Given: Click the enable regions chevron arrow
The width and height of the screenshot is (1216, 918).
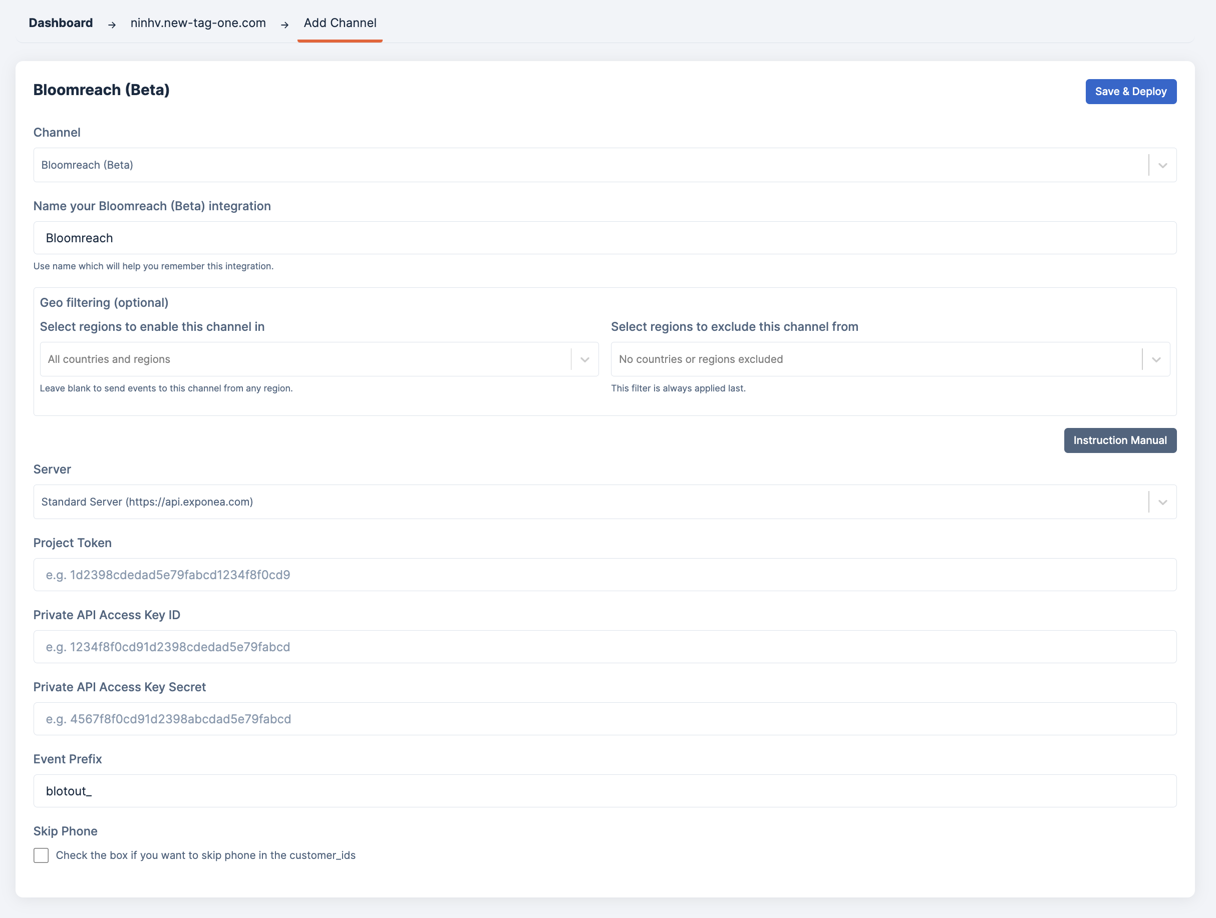Looking at the screenshot, I should point(584,359).
